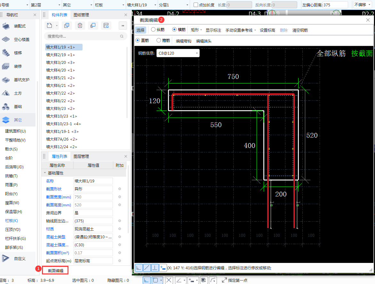Click the inter-layer copy icon

pos(93,25)
